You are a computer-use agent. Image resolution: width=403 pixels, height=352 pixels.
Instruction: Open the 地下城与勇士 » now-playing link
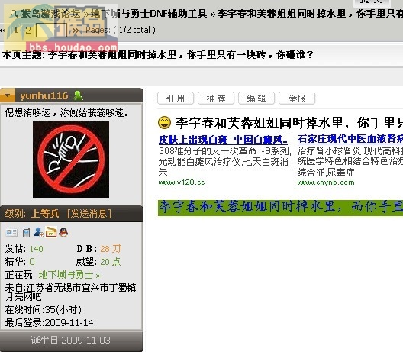pyautogui.click(x=69, y=275)
